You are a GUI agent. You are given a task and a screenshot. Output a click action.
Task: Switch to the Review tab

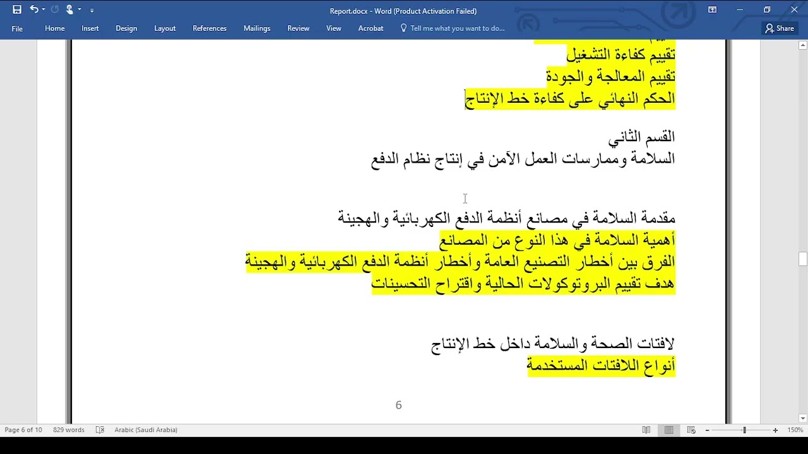(x=299, y=28)
